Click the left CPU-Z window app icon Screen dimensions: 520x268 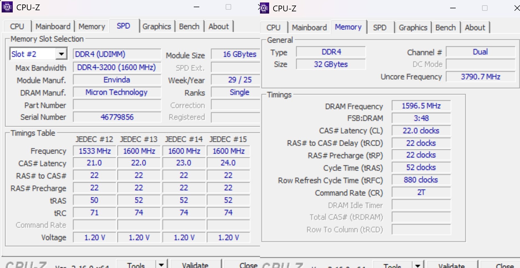pos(7,7)
